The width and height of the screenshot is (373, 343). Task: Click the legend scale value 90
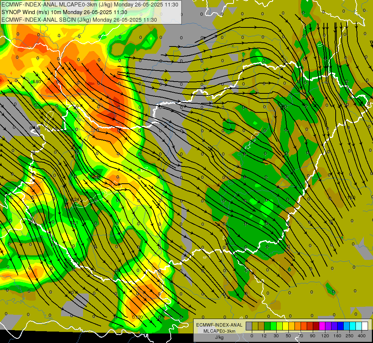click(x=312, y=336)
